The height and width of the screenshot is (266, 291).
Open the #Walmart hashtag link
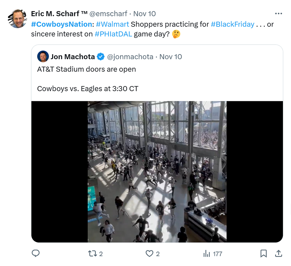pyautogui.click(x=112, y=24)
